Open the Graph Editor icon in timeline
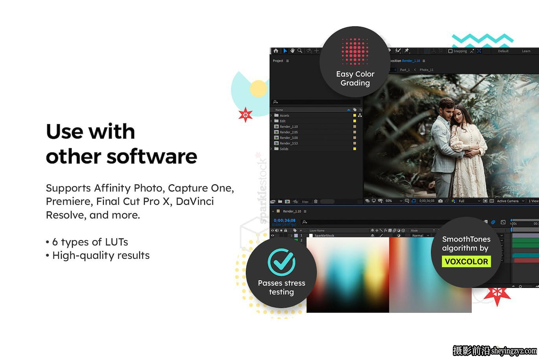This screenshot has height=360, width=539. [x=503, y=222]
